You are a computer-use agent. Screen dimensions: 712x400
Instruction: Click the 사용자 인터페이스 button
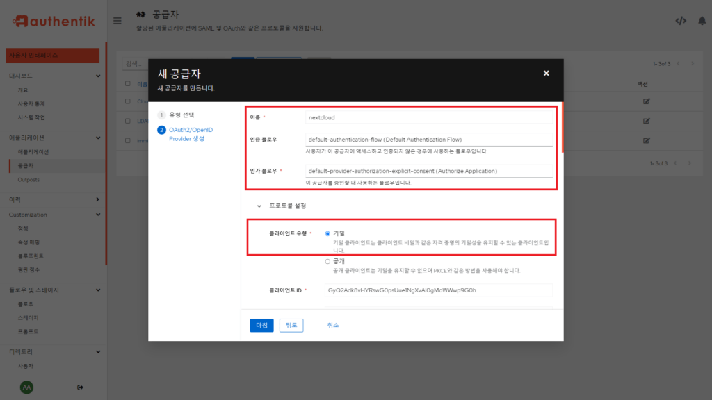pyautogui.click(x=53, y=56)
